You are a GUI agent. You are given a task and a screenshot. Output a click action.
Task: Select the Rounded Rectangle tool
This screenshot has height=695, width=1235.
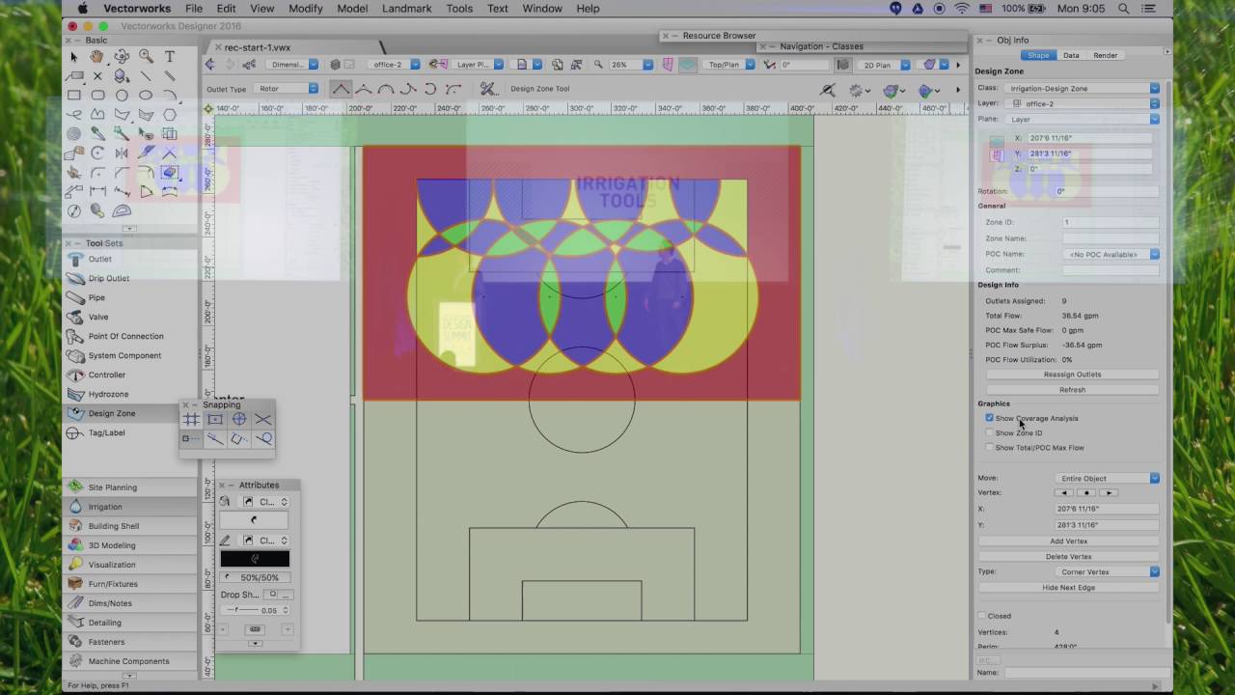click(97, 96)
